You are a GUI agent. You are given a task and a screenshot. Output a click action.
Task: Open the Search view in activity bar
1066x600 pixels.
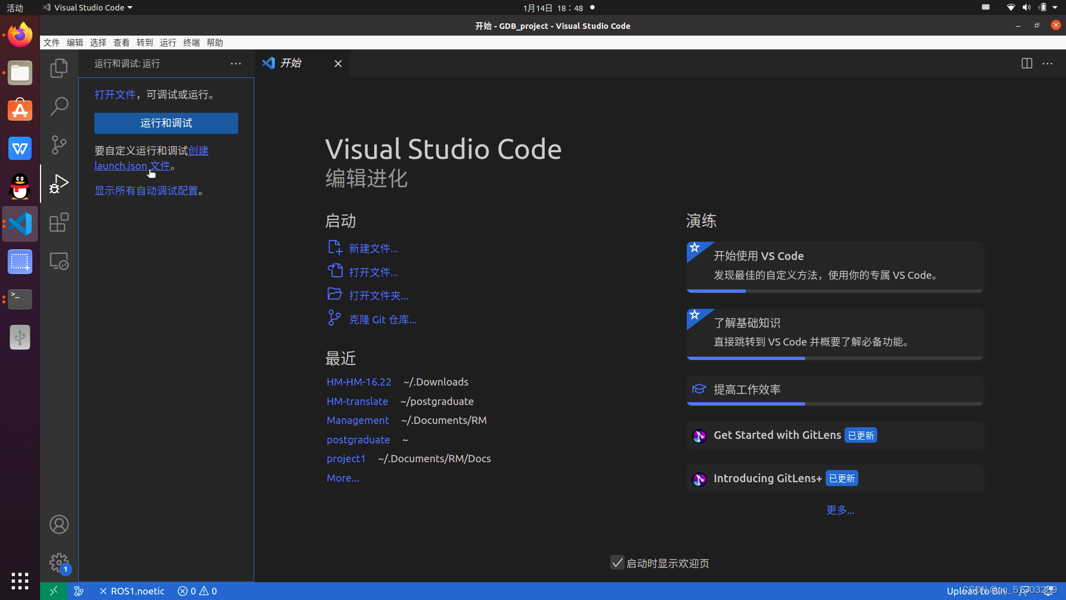(59, 106)
